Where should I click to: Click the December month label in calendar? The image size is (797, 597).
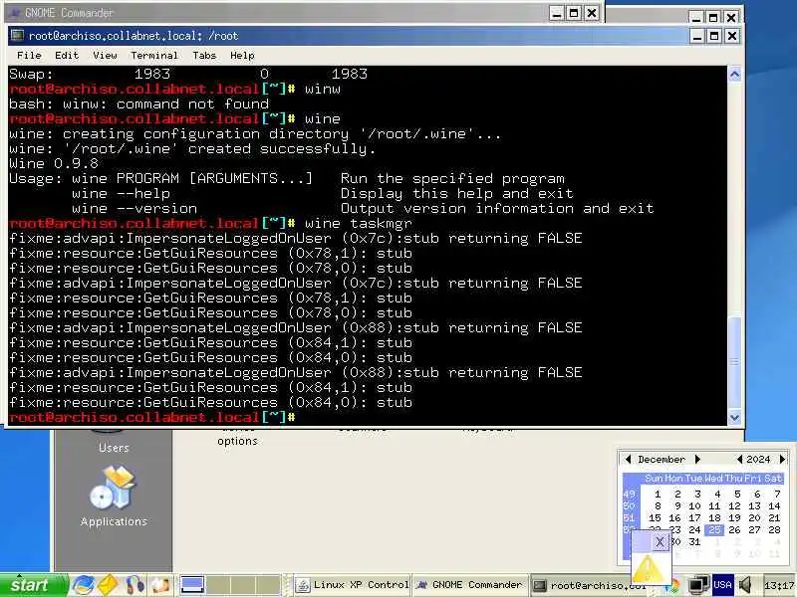(662, 460)
